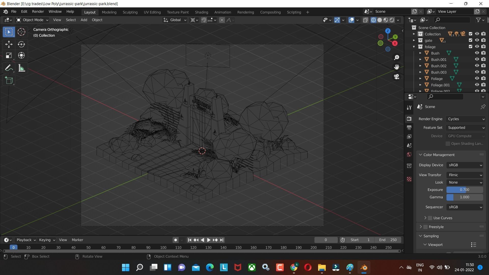Jump to the timeline start frame
Image resolution: width=489 pixels, height=275 pixels.
pyautogui.click(x=189, y=240)
